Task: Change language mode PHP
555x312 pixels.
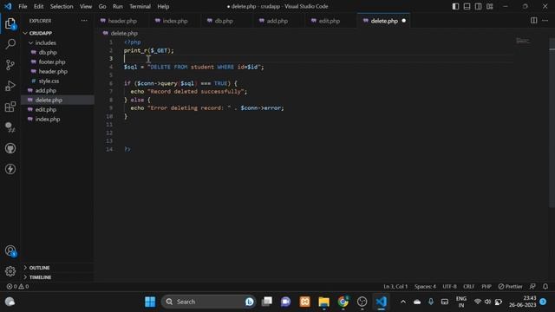Action: pyautogui.click(x=486, y=287)
